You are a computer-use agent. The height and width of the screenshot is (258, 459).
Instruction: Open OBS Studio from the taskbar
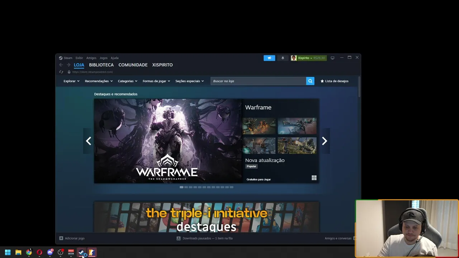(60, 252)
